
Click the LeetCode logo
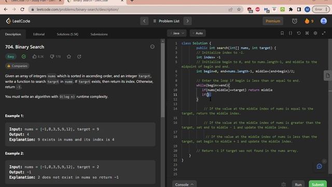tap(18, 21)
